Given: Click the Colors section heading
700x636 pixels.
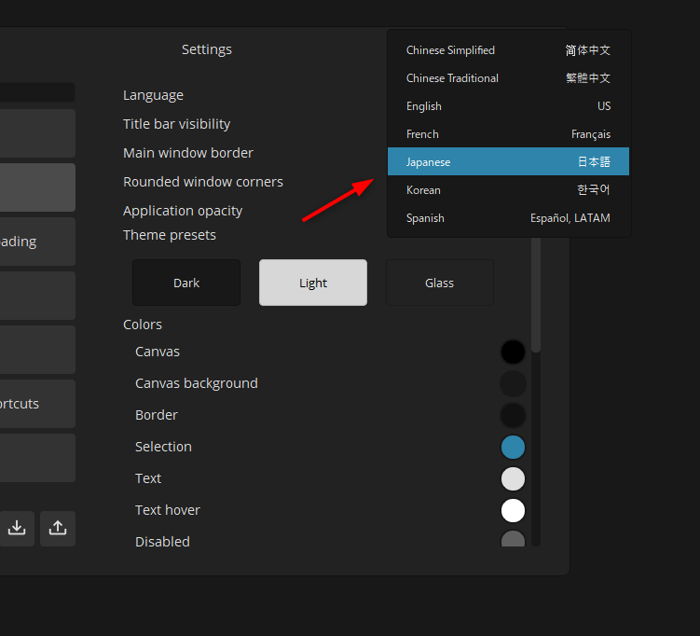Looking at the screenshot, I should 143,325.
